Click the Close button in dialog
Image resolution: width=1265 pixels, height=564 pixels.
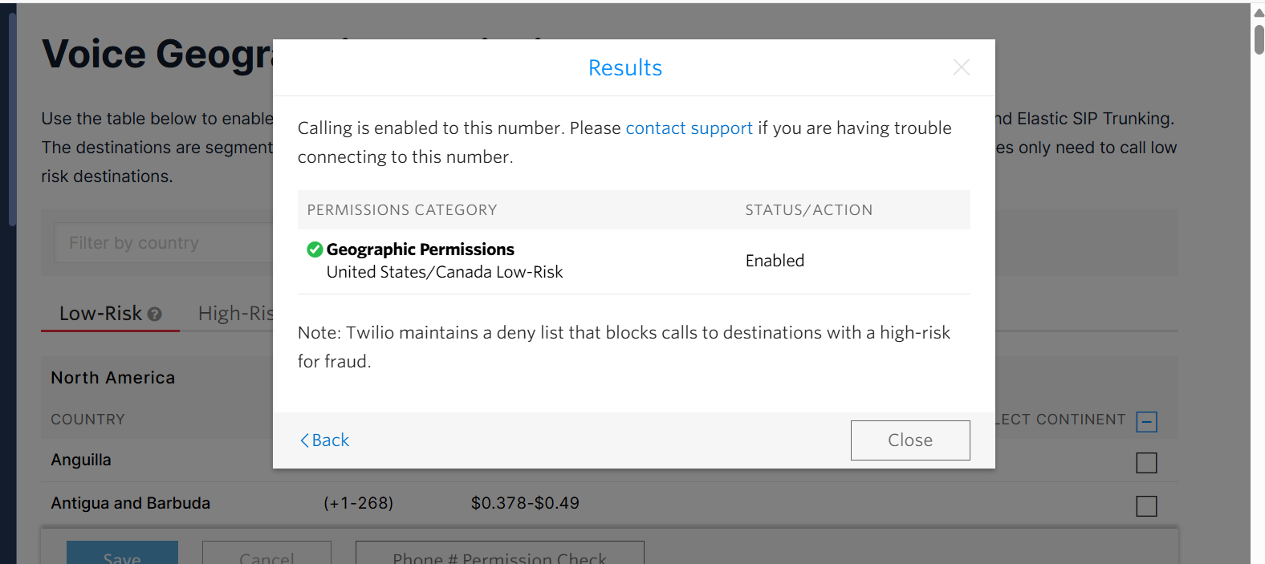[x=909, y=440]
